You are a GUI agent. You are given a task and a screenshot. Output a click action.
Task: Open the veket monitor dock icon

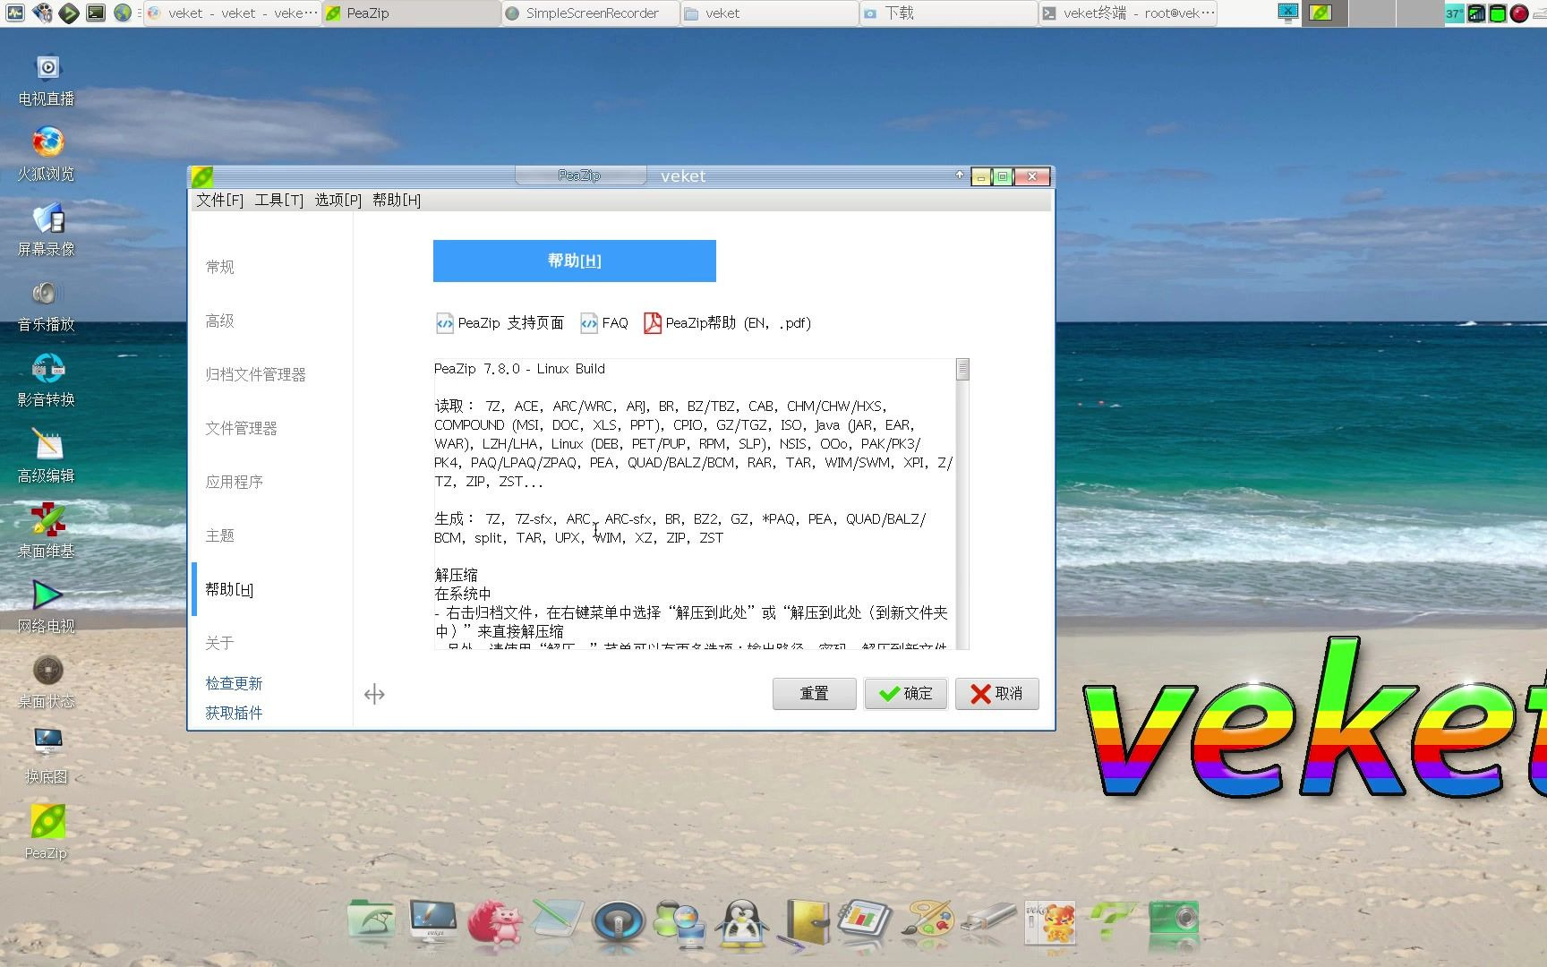(x=433, y=921)
